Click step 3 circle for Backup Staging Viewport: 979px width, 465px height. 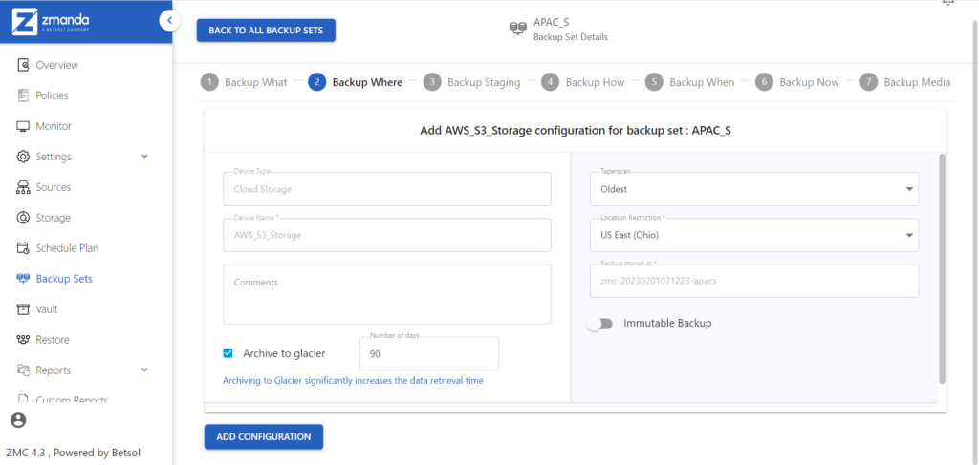coord(432,82)
